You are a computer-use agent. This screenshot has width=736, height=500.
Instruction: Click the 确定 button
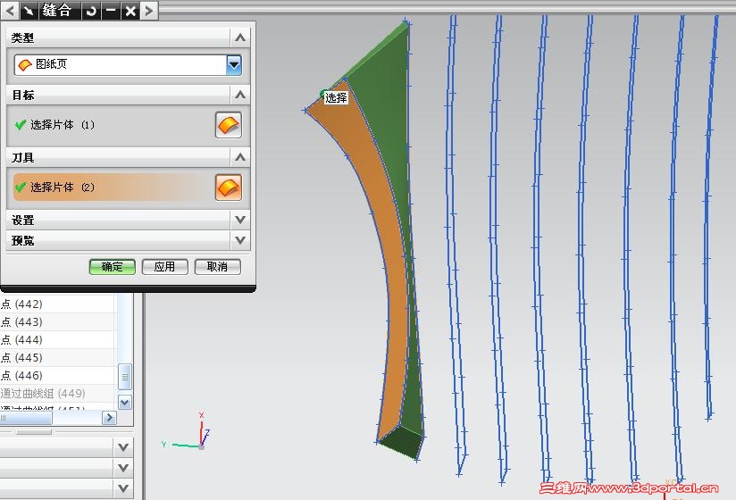click(113, 267)
